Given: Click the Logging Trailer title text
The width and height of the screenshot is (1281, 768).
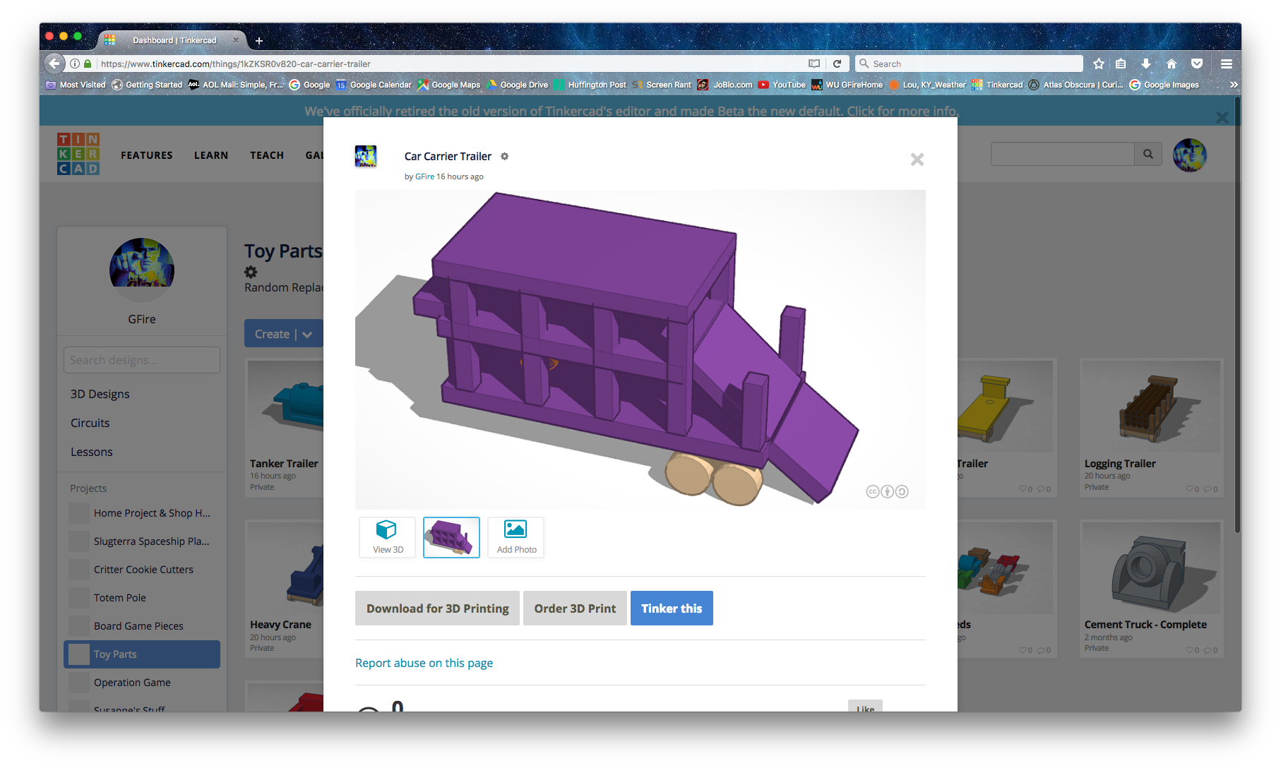Looking at the screenshot, I should pyautogui.click(x=1120, y=464).
